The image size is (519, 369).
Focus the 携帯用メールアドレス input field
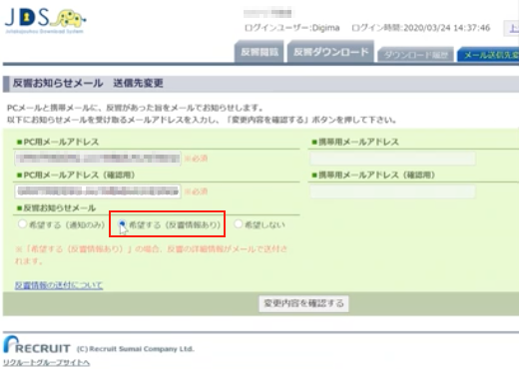pyautogui.click(x=392, y=159)
